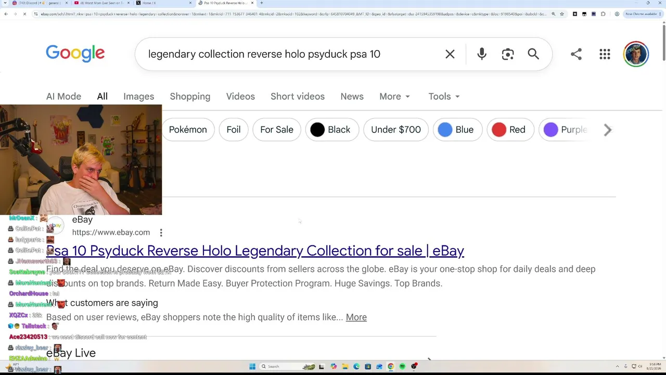Submit the search with the magnifier icon

[533, 54]
